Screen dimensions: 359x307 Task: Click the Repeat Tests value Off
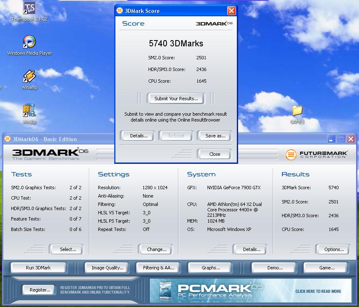tap(146, 229)
